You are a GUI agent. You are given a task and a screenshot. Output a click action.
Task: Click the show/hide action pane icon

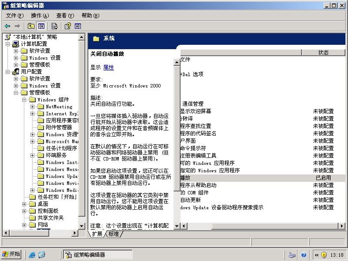point(78,26)
